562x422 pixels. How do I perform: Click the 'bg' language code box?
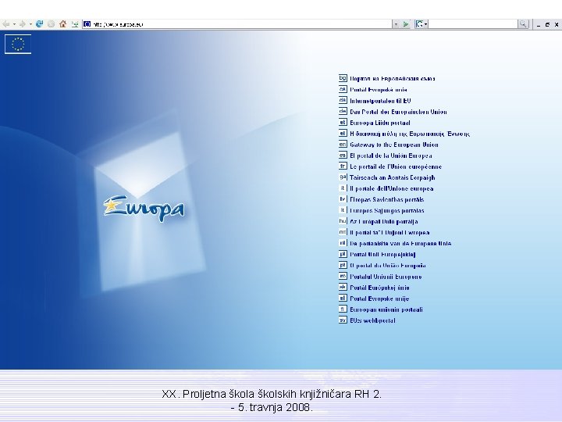click(343, 78)
